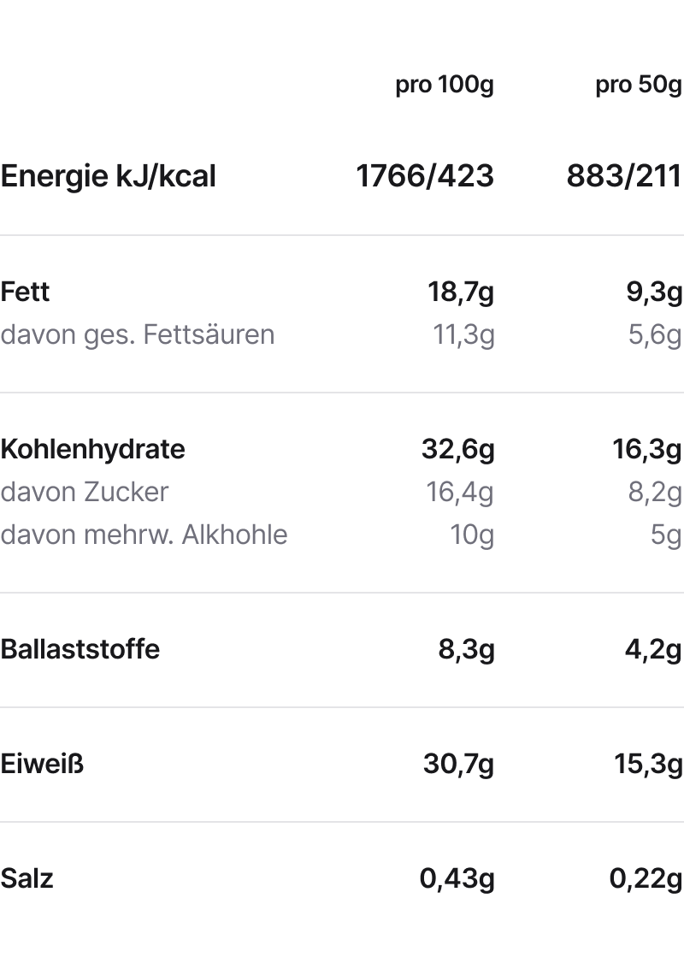Click the 32,6g carbohydrates value
This screenshot has width=684, height=963.
458,450
